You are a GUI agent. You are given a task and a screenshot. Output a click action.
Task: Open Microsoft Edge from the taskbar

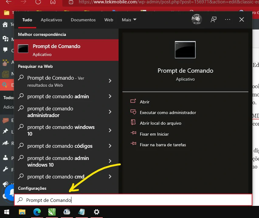click(x=37, y=212)
